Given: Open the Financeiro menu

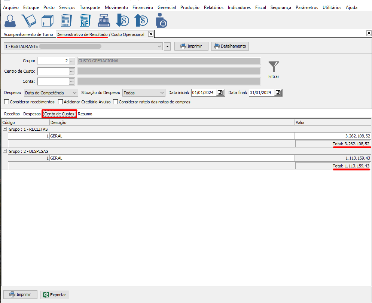Looking at the screenshot, I should pyautogui.click(x=143, y=7).
